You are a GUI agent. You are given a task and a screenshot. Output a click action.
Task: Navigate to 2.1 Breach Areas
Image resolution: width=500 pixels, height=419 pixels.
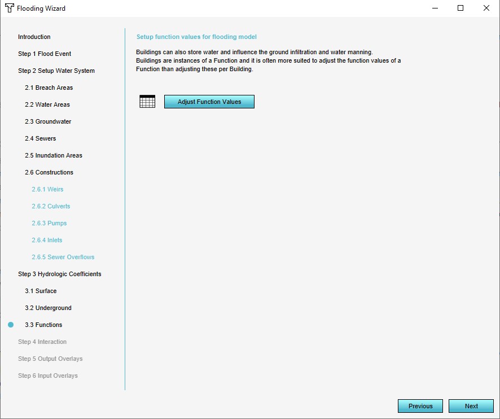[x=49, y=88]
